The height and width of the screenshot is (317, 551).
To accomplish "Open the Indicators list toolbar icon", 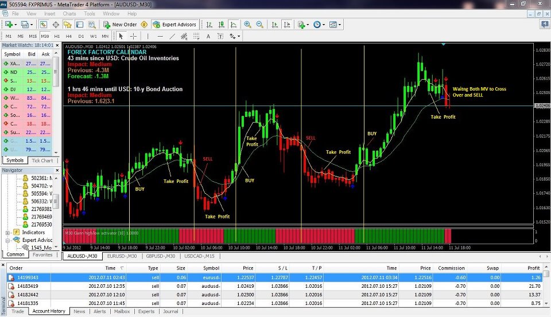I will [301, 25].
